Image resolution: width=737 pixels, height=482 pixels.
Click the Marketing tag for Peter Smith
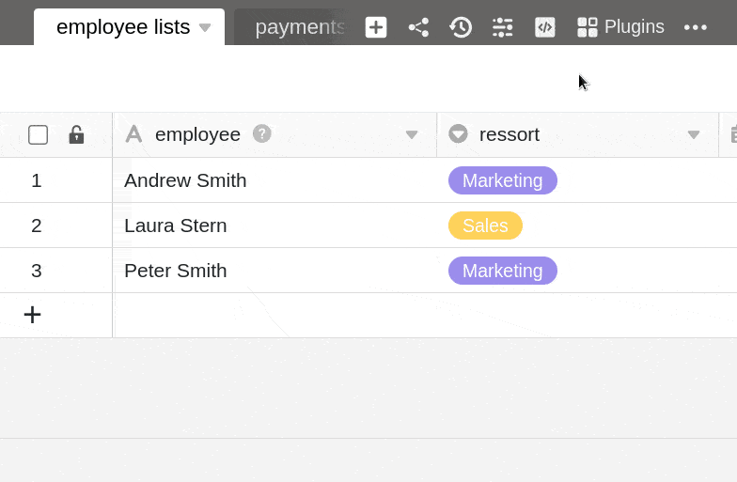[x=502, y=271]
